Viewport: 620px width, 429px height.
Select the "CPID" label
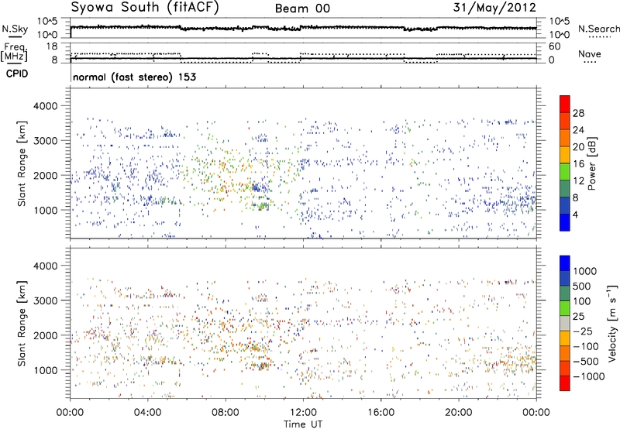coord(17,74)
